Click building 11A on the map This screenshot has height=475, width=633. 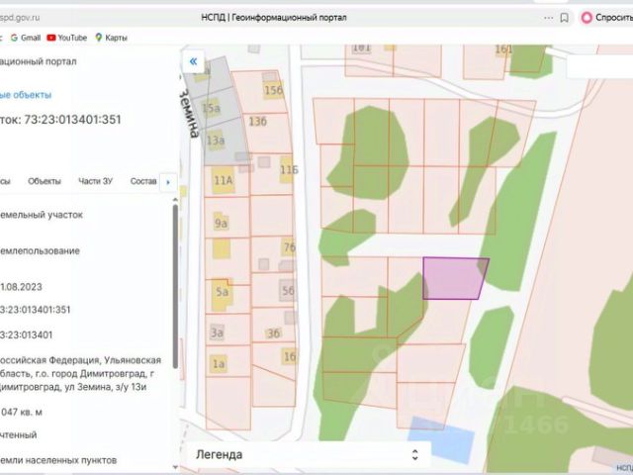(x=224, y=180)
